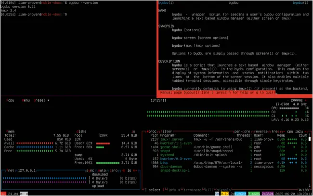Click the select option in proc footer
The width and height of the screenshot is (313, 196).
[154, 190]
